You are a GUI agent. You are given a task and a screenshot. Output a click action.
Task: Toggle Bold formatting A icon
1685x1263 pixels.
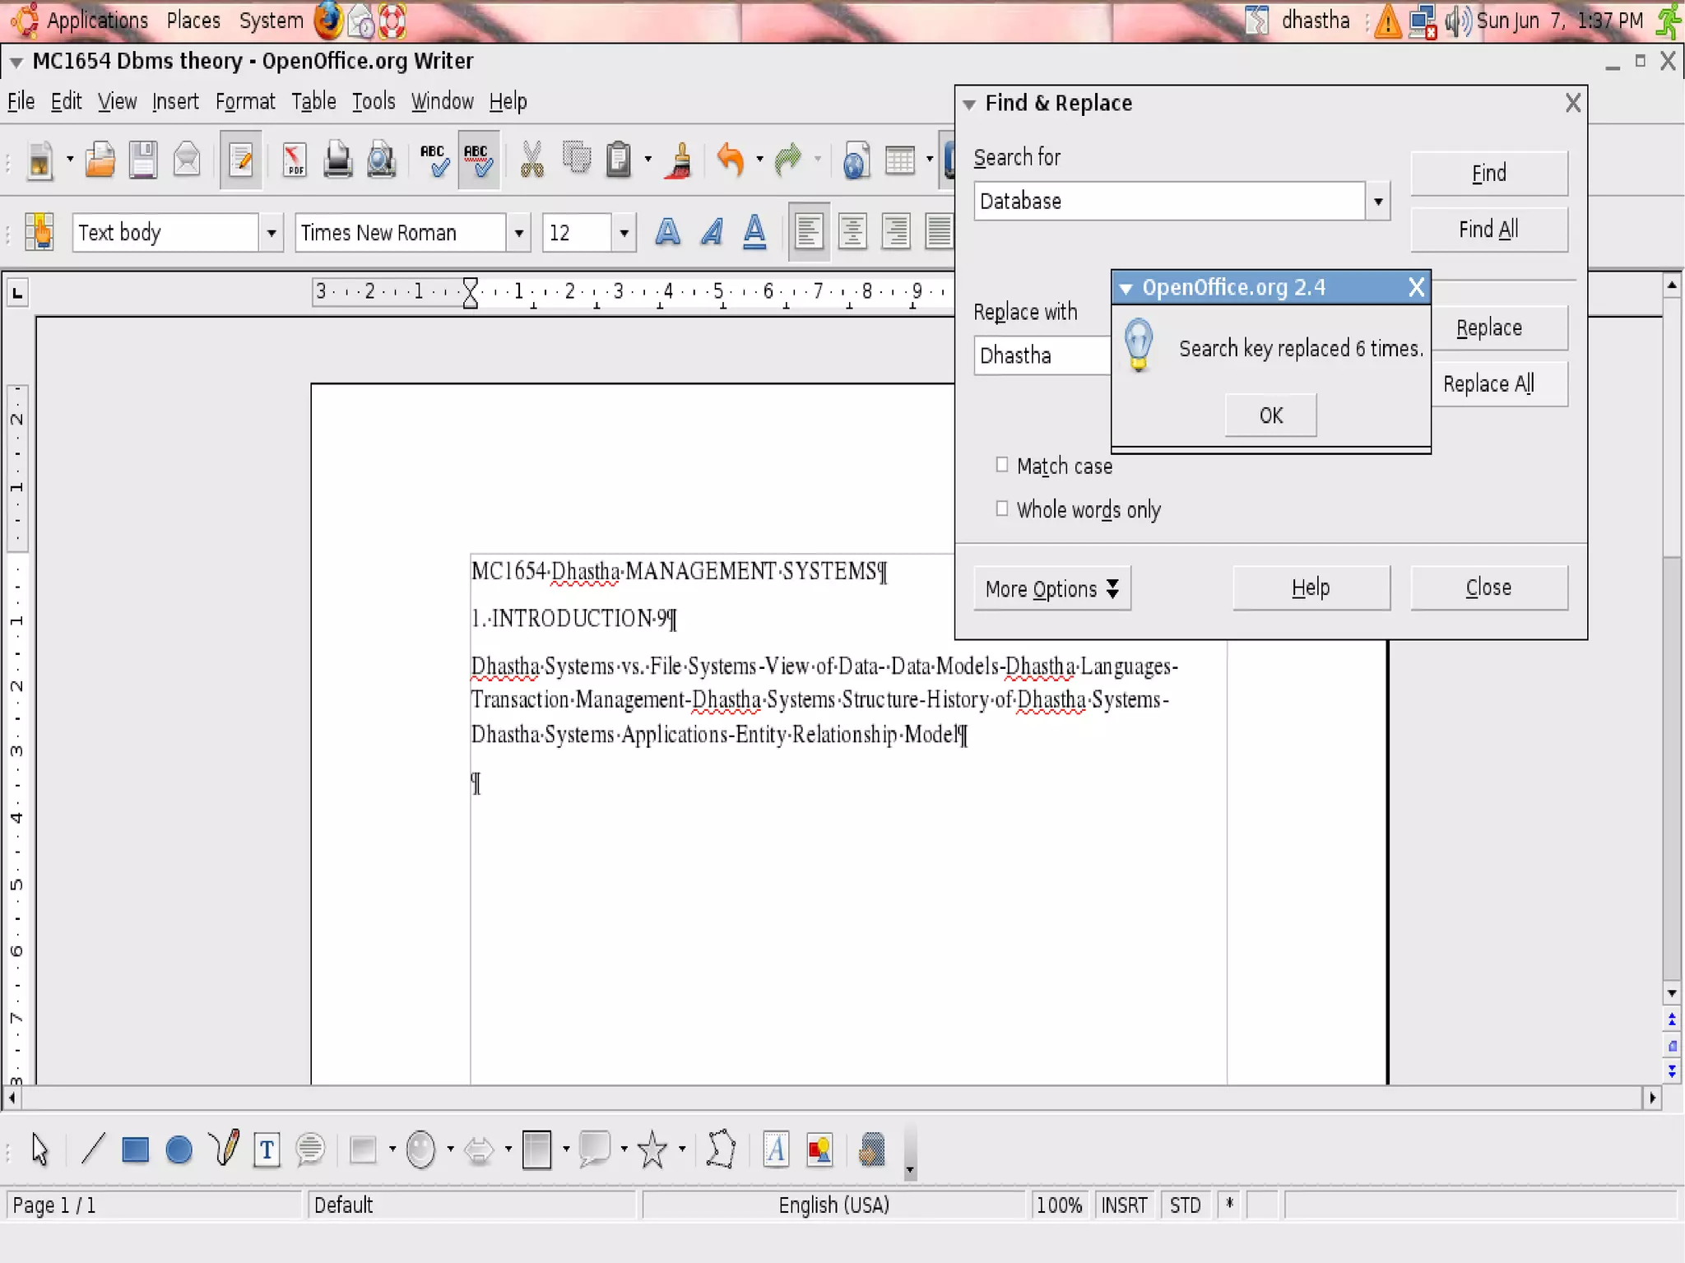[668, 232]
